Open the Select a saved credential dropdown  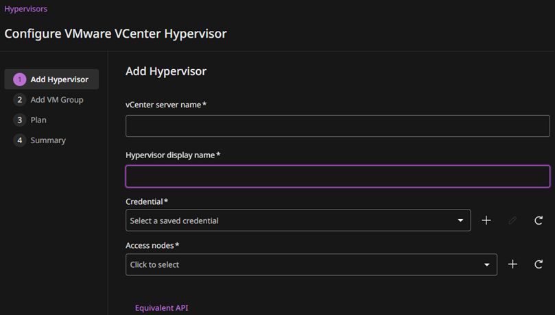(298, 220)
